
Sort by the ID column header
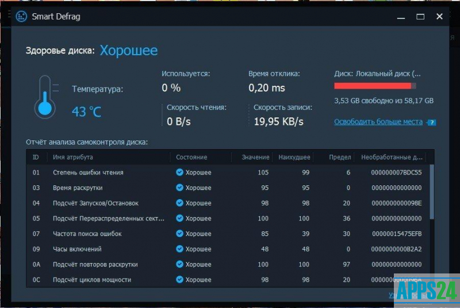pos(36,157)
